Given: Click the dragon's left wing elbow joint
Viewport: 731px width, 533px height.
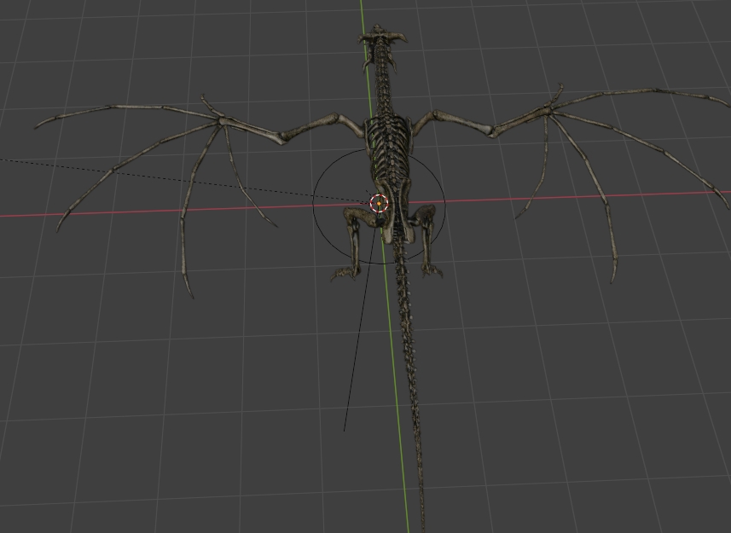Looking at the screenshot, I should 281,139.
